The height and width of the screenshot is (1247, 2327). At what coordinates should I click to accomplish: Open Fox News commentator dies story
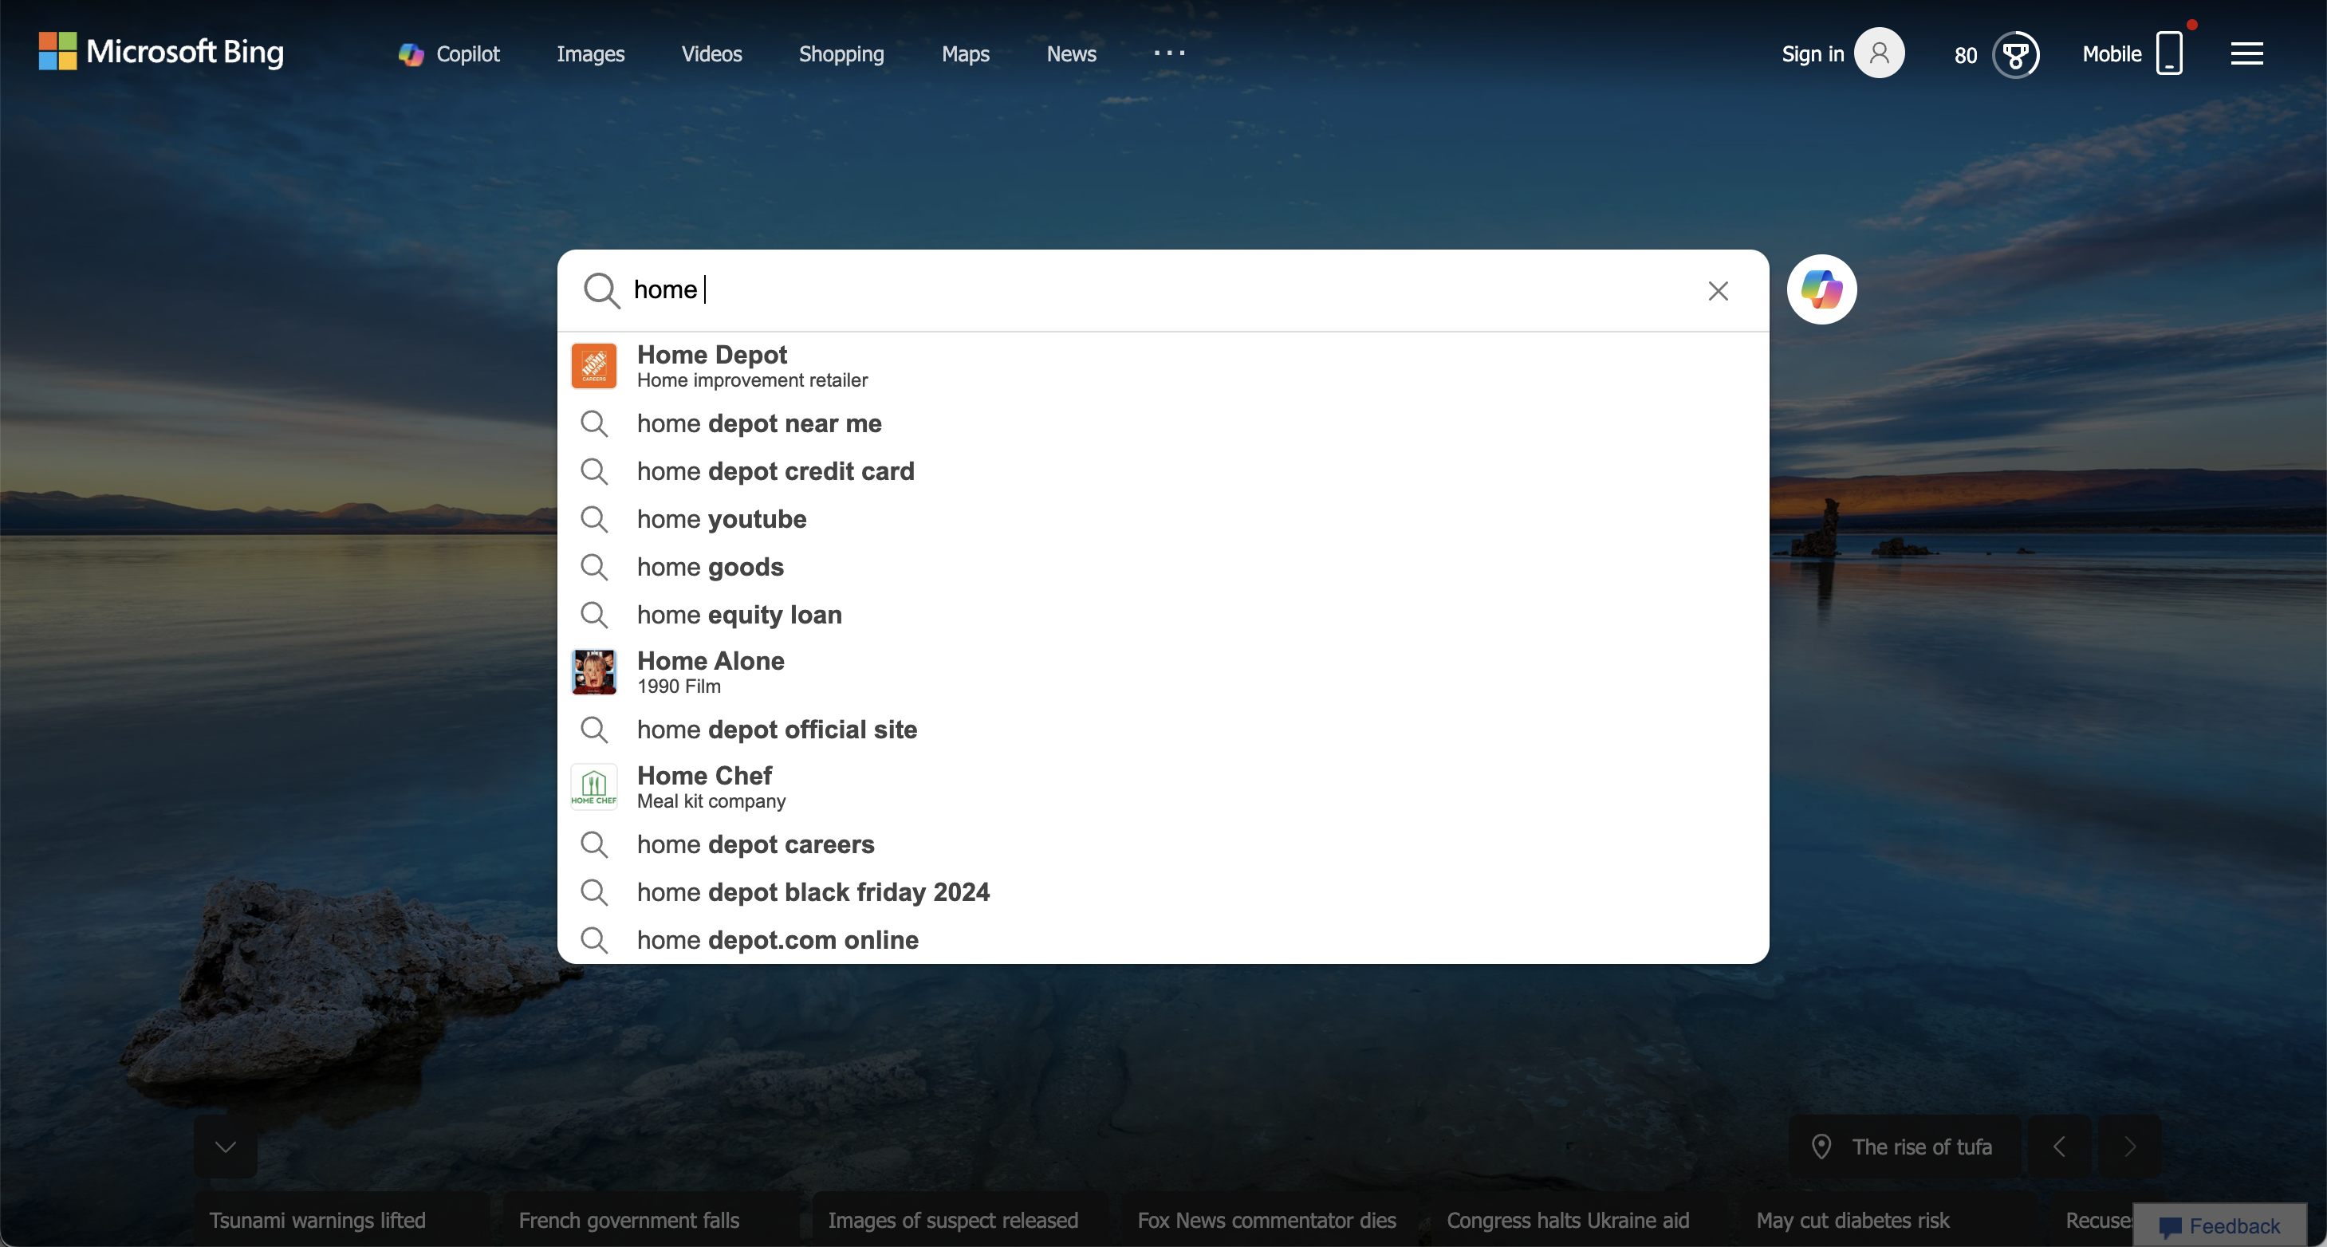[1266, 1221]
